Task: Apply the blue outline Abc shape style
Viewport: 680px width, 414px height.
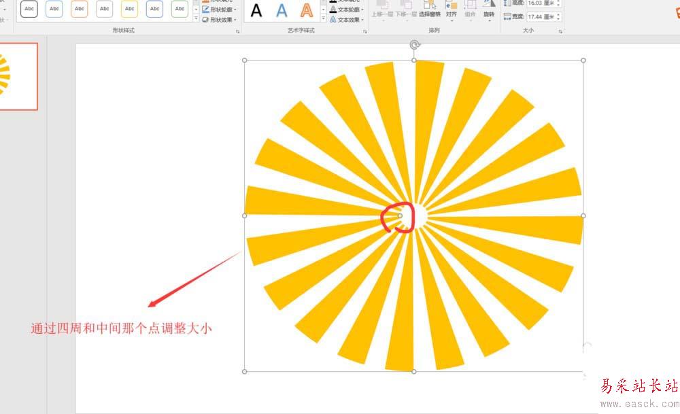Action: 54,9
